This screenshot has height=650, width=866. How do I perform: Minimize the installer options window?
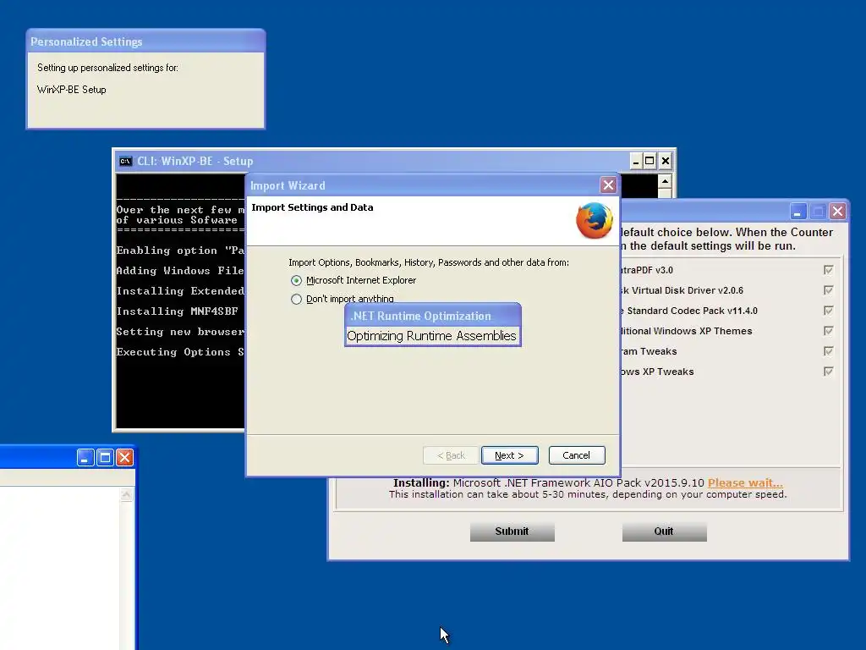[798, 211]
